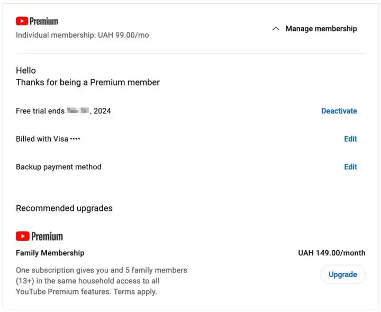Click the Manage membership label
The height and width of the screenshot is (312, 381).
(x=321, y=29)
